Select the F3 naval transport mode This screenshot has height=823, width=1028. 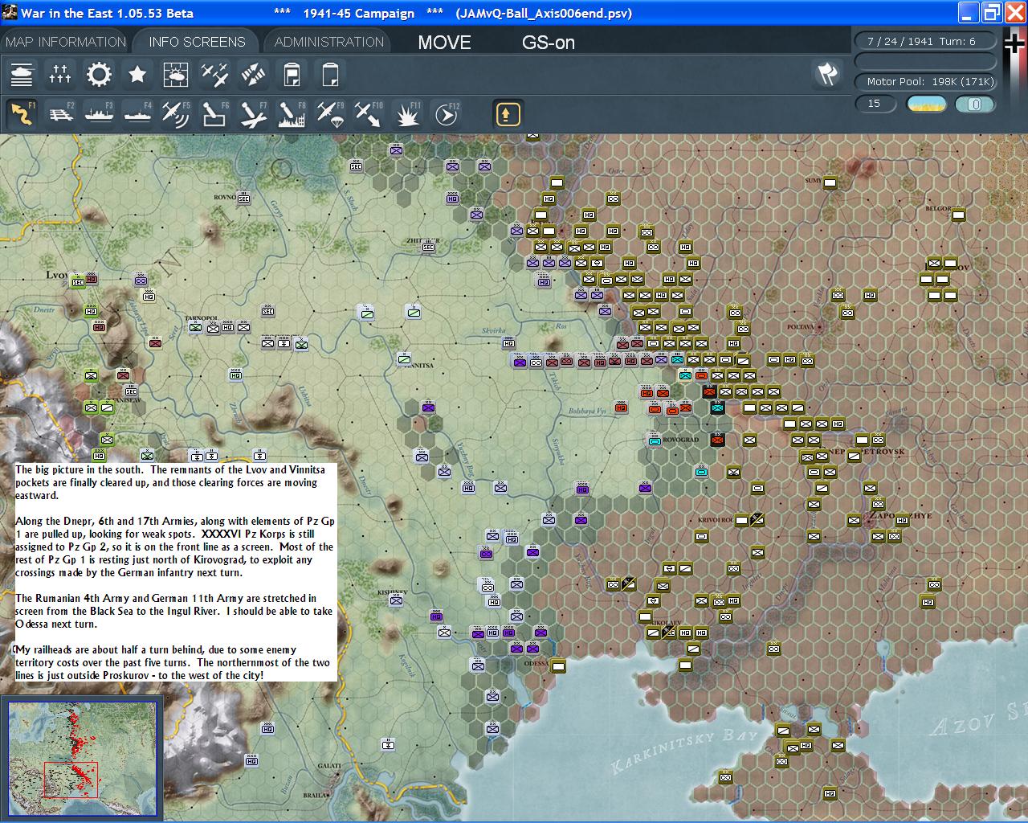click(99, 114)
